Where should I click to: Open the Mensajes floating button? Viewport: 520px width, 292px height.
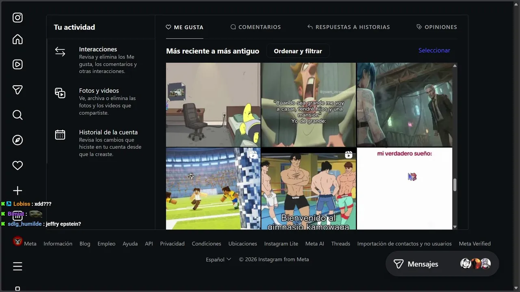coord(442,264)
